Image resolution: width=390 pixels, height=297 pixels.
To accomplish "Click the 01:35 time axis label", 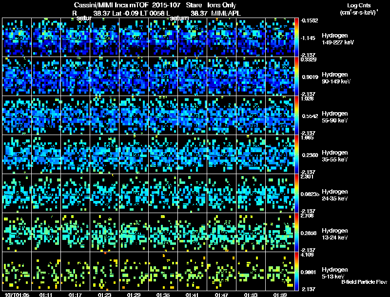I will (163, 295).
